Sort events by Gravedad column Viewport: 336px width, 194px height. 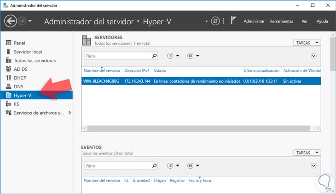(x=141, y=180)
